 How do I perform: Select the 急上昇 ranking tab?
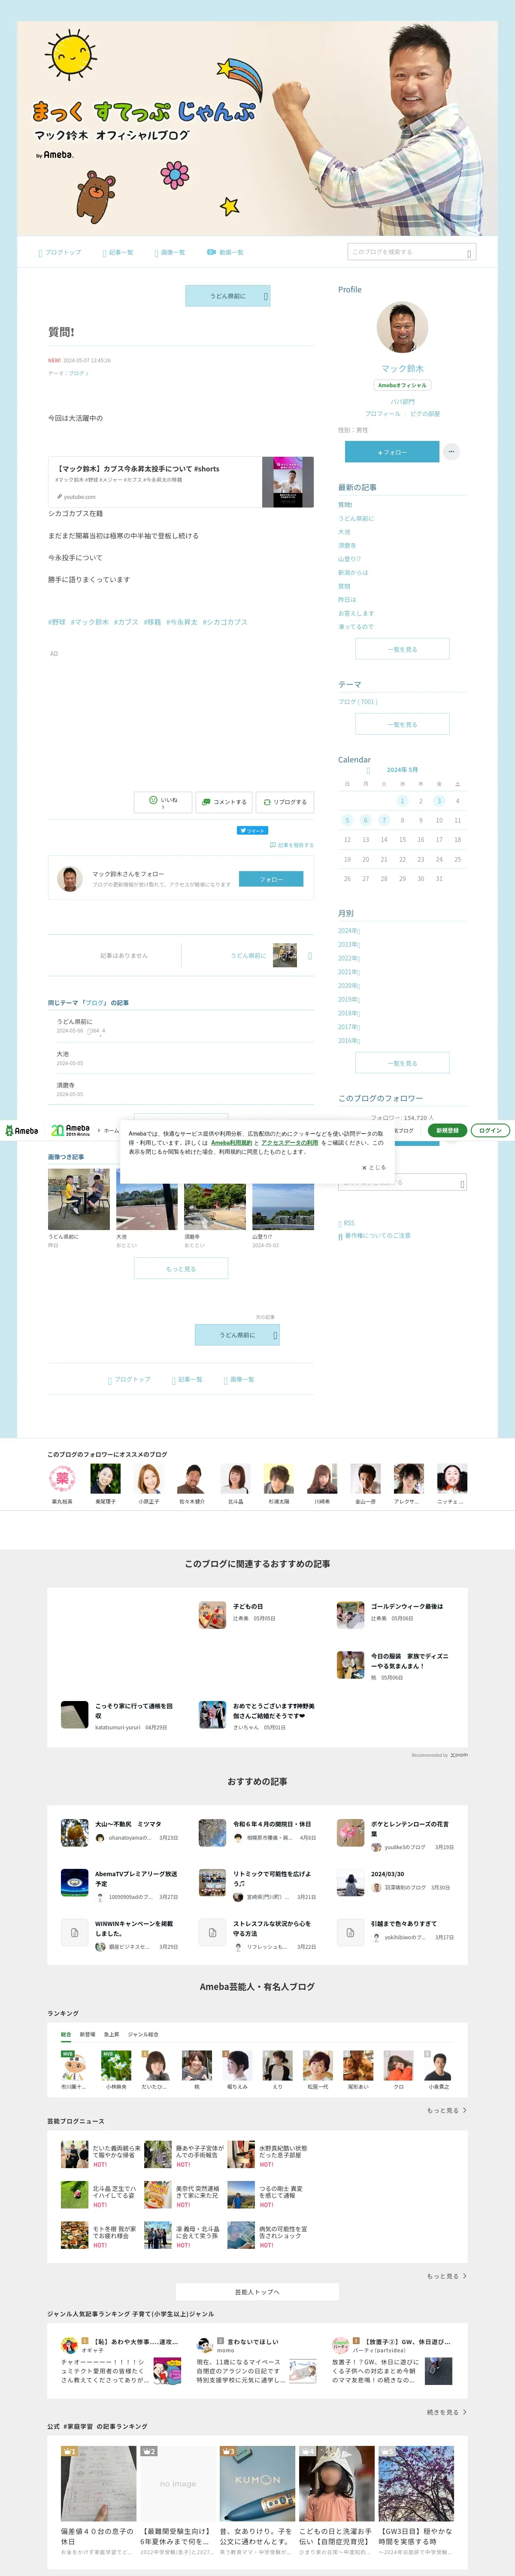point(111,2034)
